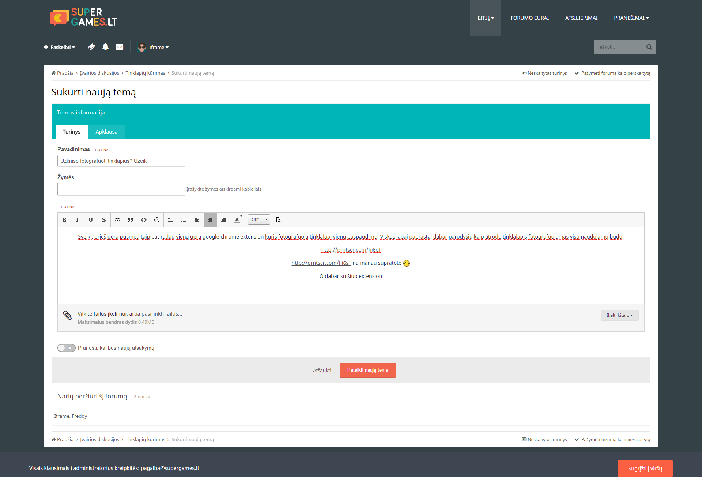702x477 pixels.
Task: Toggle bold formatting in editor
Action: tap(64, 220)
